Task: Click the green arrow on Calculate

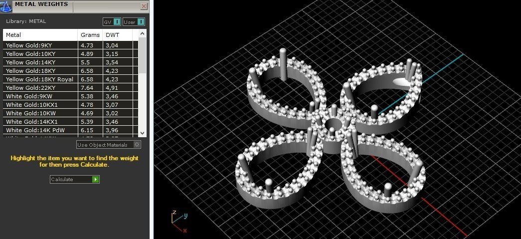Action: pyautogui.click(x=95, y=179)
